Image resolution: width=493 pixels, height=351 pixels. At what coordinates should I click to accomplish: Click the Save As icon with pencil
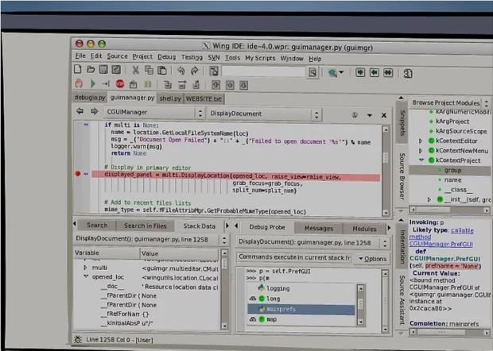[116, 70]
